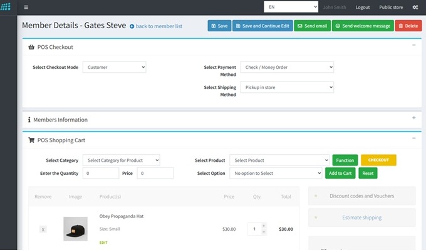Image resolution: width=426 pixels, height=252 pixels.
Task: Remove Obey Propaganda Hat from cart
Action: tap(43, 229)
